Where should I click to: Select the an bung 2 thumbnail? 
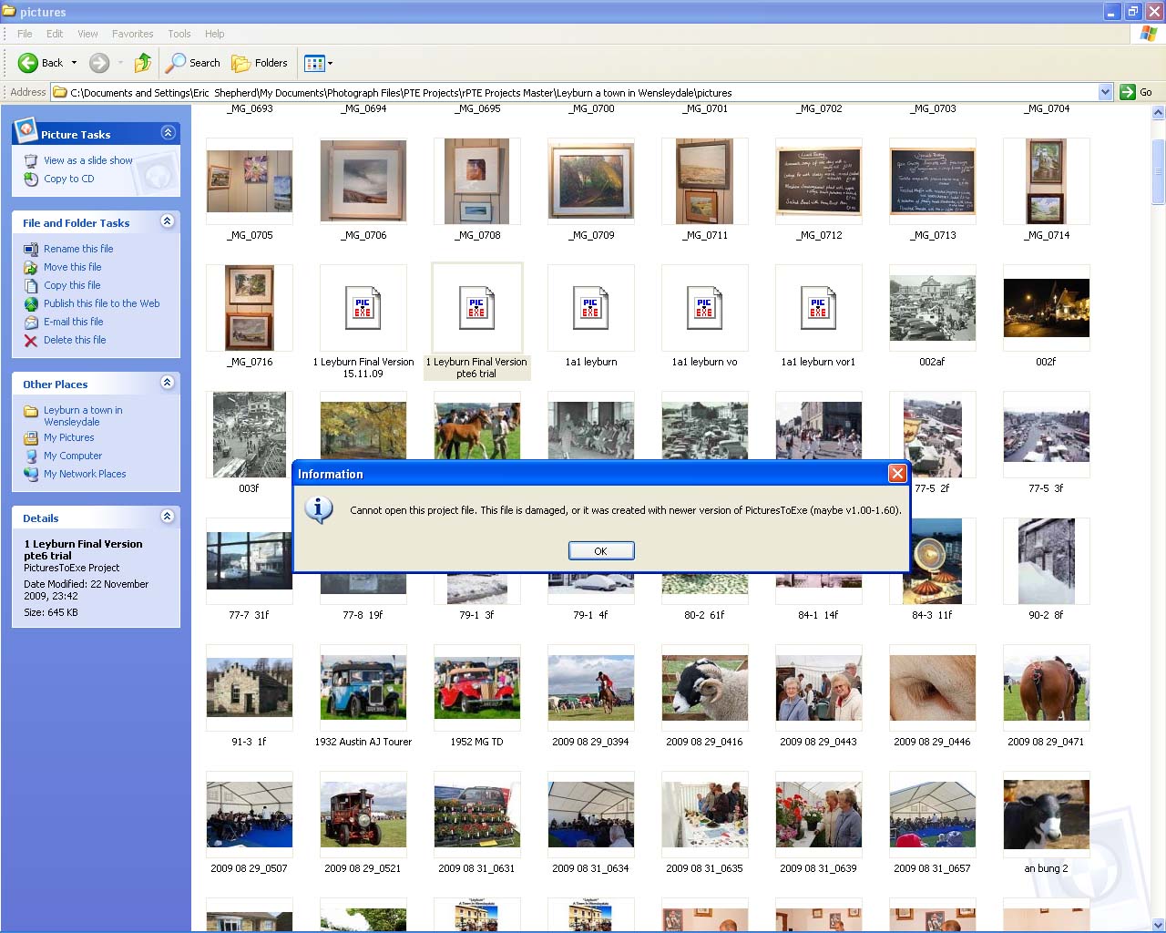(x=1046, y=815)
